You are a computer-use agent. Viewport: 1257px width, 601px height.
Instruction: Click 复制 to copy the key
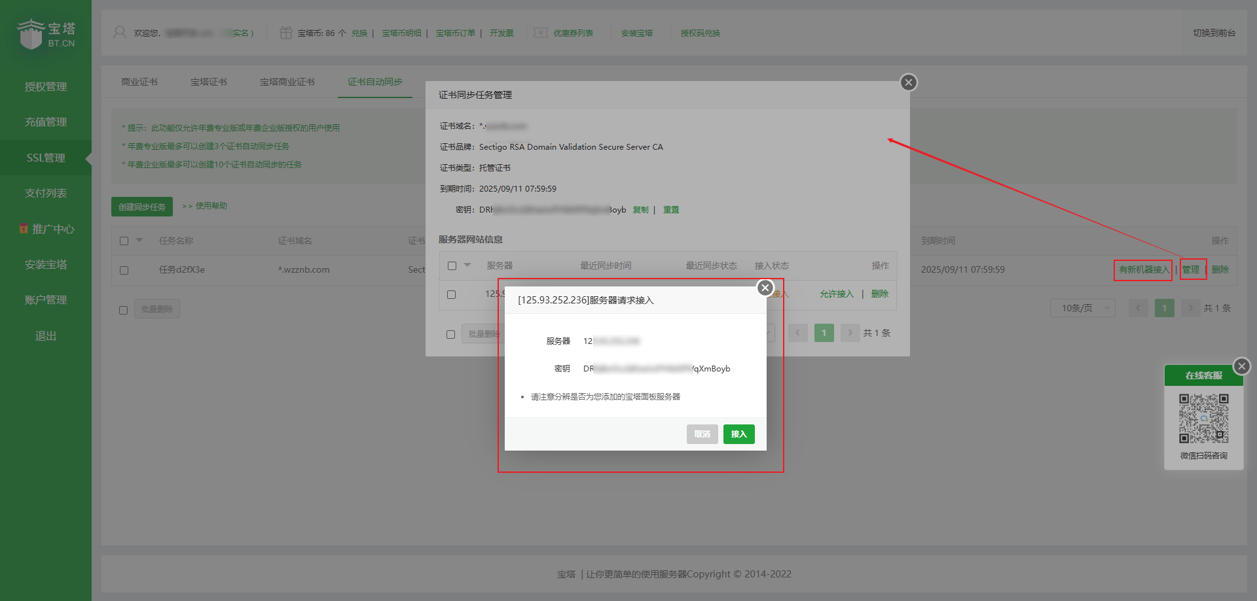click(x=640, y=210)
